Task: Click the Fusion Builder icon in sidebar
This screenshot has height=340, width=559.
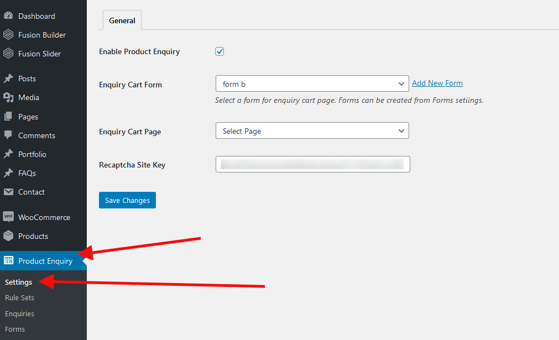Action: pyautogui.click(x=8, y=35)
